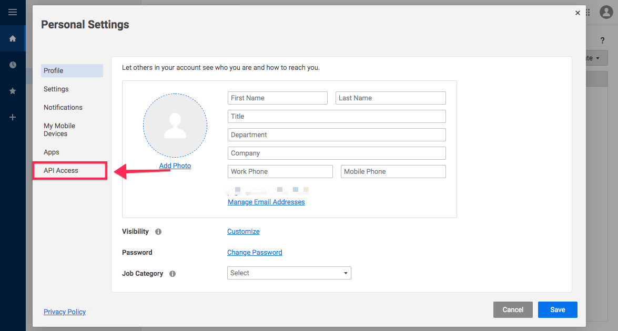This screenshot has width=618, height=331.
Task: Open Manage Email Addresses
Action: [x=266, y=202]
